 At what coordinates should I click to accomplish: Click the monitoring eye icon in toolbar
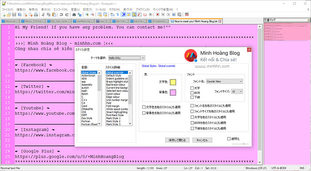[x=151, y=15]
